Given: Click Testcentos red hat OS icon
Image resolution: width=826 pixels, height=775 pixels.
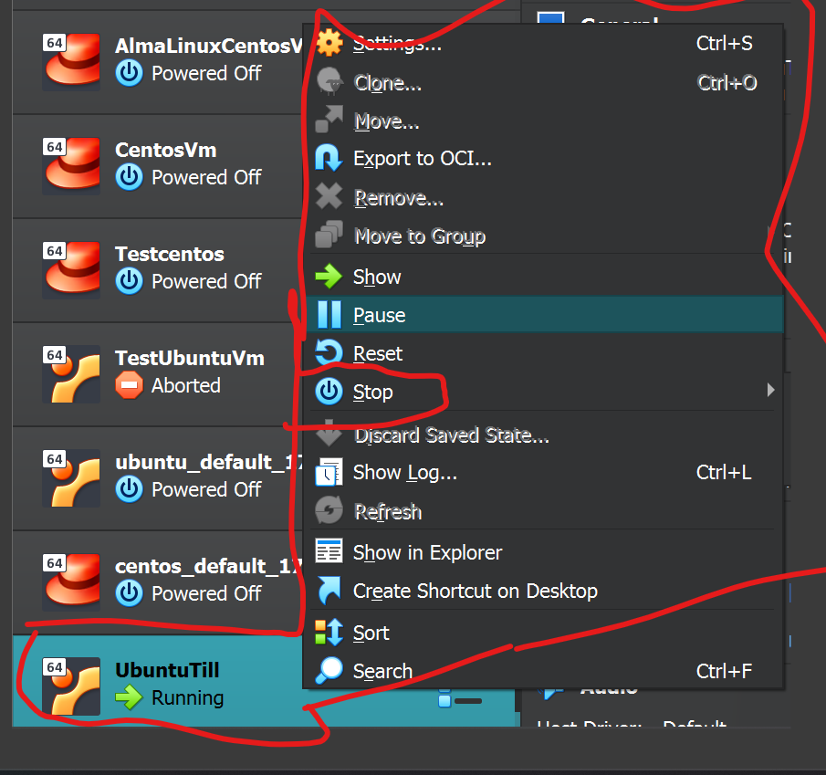Looking at the screenshot, I should pos(71,268).
